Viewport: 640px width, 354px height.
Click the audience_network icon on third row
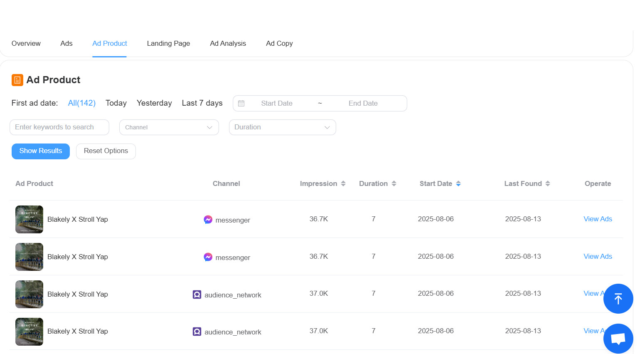tap(197, 295)
